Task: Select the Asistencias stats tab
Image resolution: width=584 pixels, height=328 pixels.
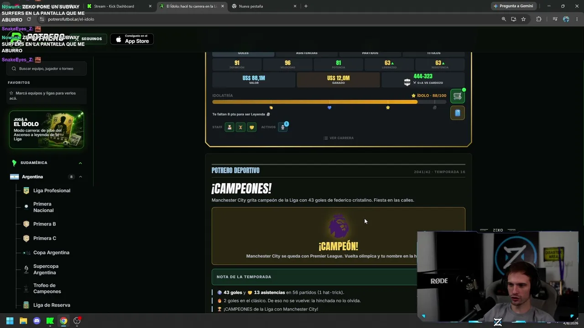Action: pyautogui.click(x=307, y=53)
